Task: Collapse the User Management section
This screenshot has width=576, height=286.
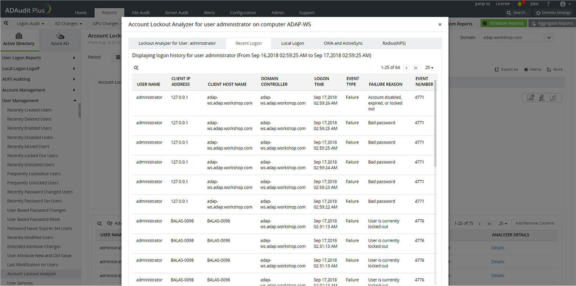Action: tap(74, 101)
